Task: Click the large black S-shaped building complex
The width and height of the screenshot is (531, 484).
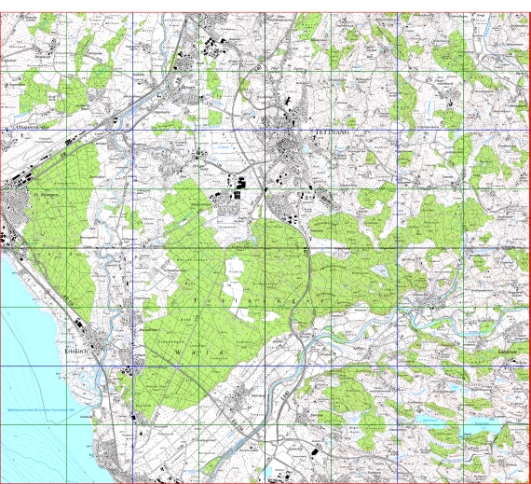Action: [241, 182]
